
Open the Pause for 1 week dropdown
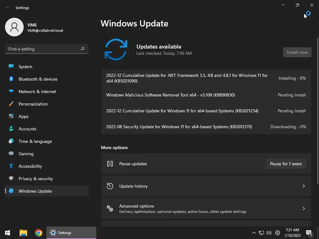[x=286, y=164]
